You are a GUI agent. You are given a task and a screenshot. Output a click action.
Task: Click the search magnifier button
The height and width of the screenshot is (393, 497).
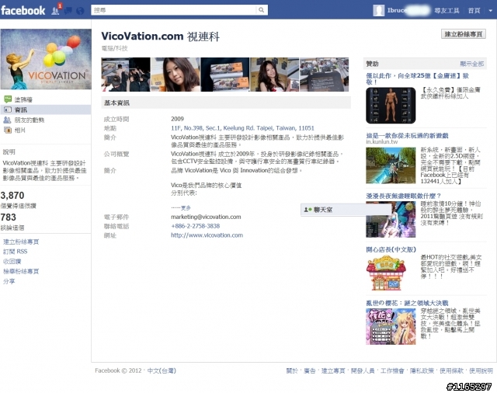261,10
